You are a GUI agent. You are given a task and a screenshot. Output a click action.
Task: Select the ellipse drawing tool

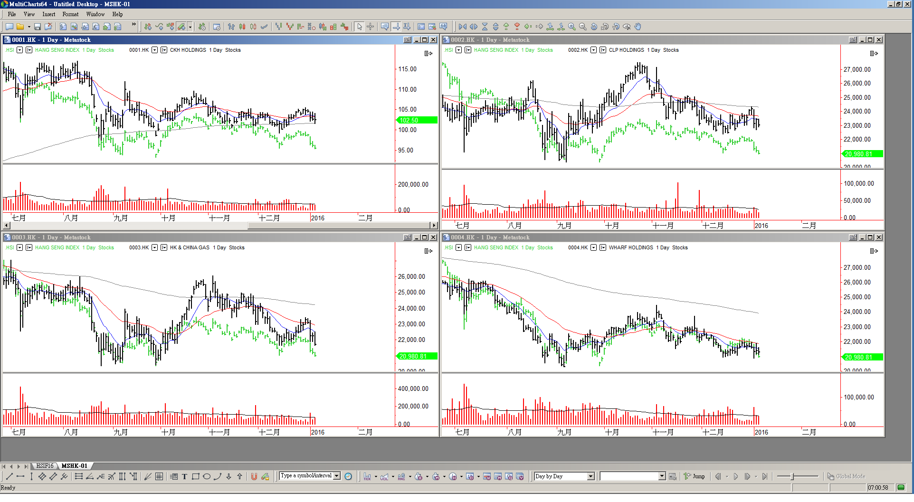pos(207,476)
